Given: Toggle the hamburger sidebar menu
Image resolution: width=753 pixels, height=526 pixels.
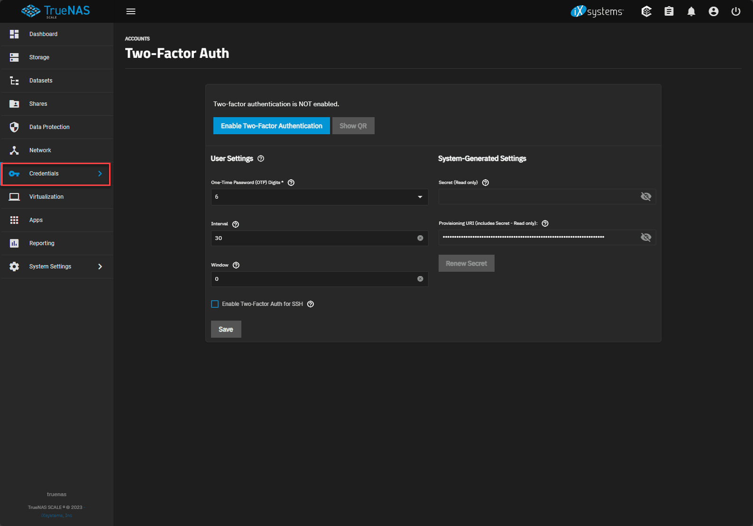Looking at the screenshot, I should [x=131, y=11].
